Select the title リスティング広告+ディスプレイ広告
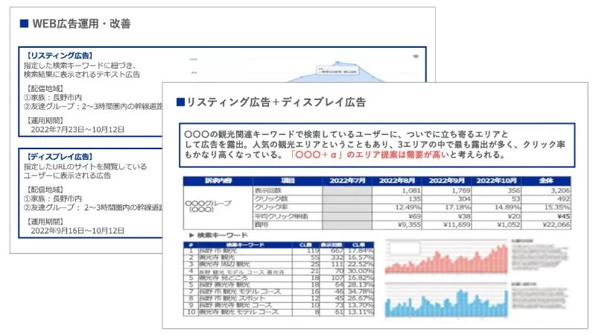This screenshot has height=335, width=596. click(276, 102)
